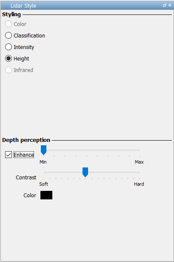Click the Min label under Enhance slider

coord(43,162)
